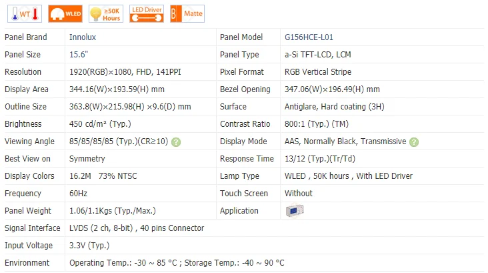
Task: Click the 'Panel Brand' label
Action: 26,37
